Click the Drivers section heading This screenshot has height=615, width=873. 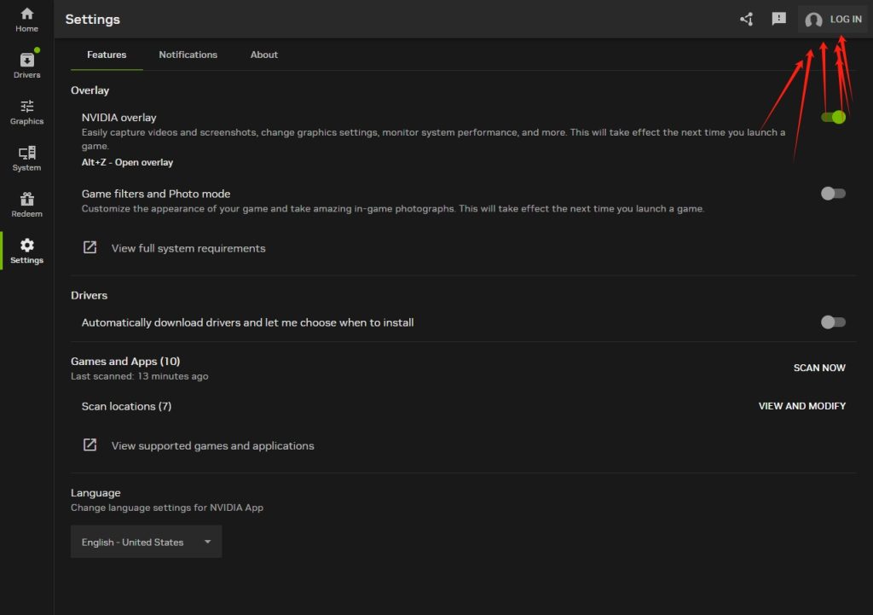point(89,295)
